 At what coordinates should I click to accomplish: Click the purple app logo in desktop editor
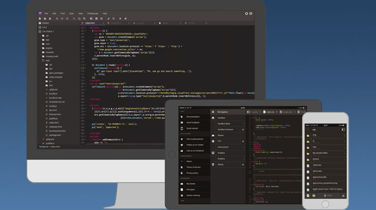pos(40,13)
